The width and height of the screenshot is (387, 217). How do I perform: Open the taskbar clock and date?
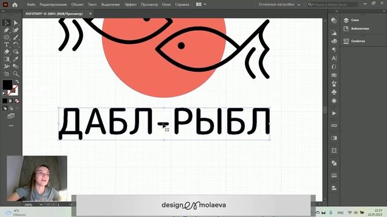(x=375, y=213)
